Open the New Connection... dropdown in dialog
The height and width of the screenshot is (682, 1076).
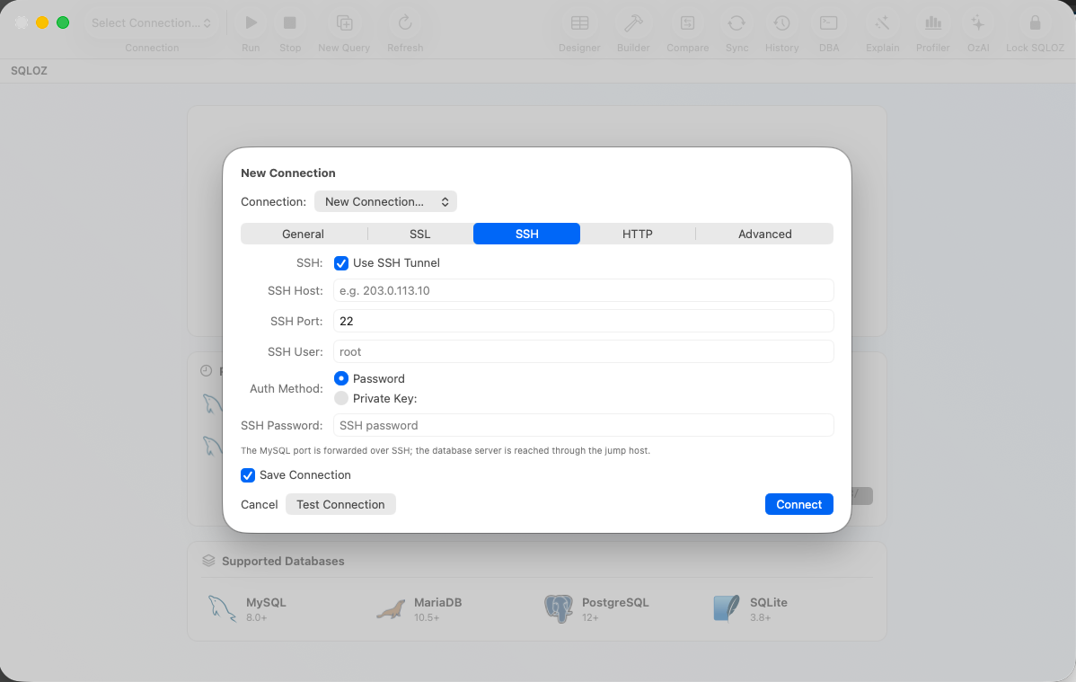[x=385, y=201]
